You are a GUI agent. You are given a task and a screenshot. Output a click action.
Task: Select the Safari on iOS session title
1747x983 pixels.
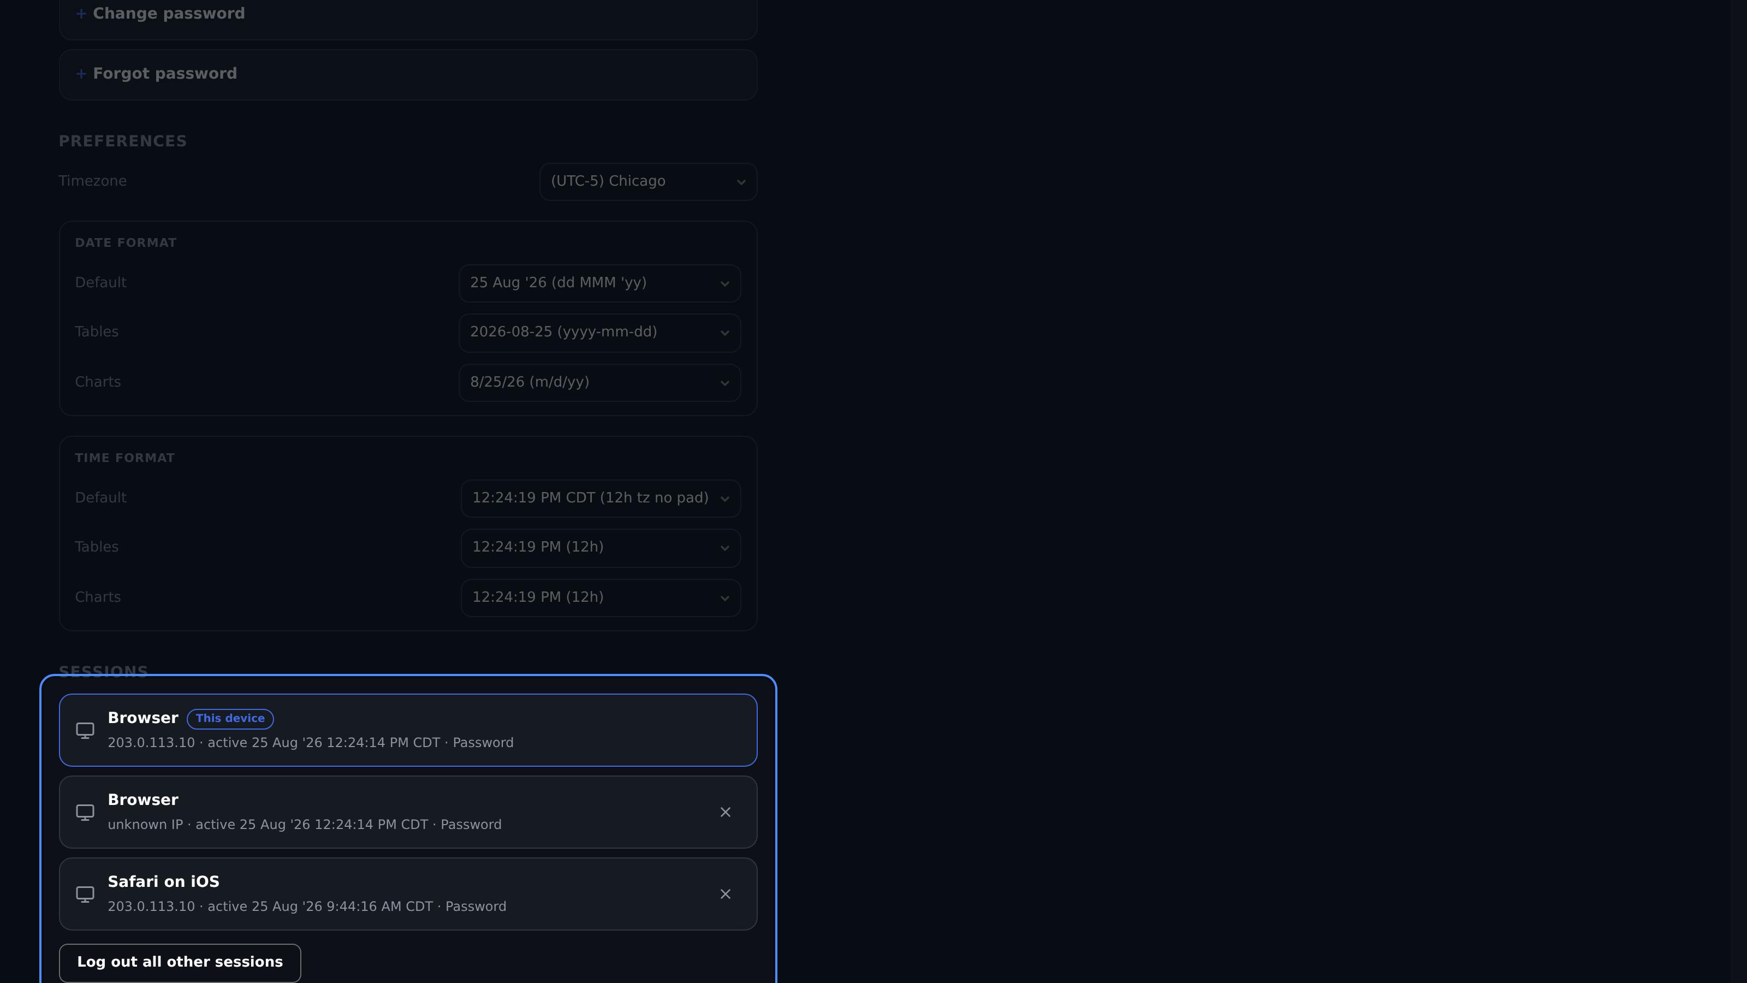(163, 882)
